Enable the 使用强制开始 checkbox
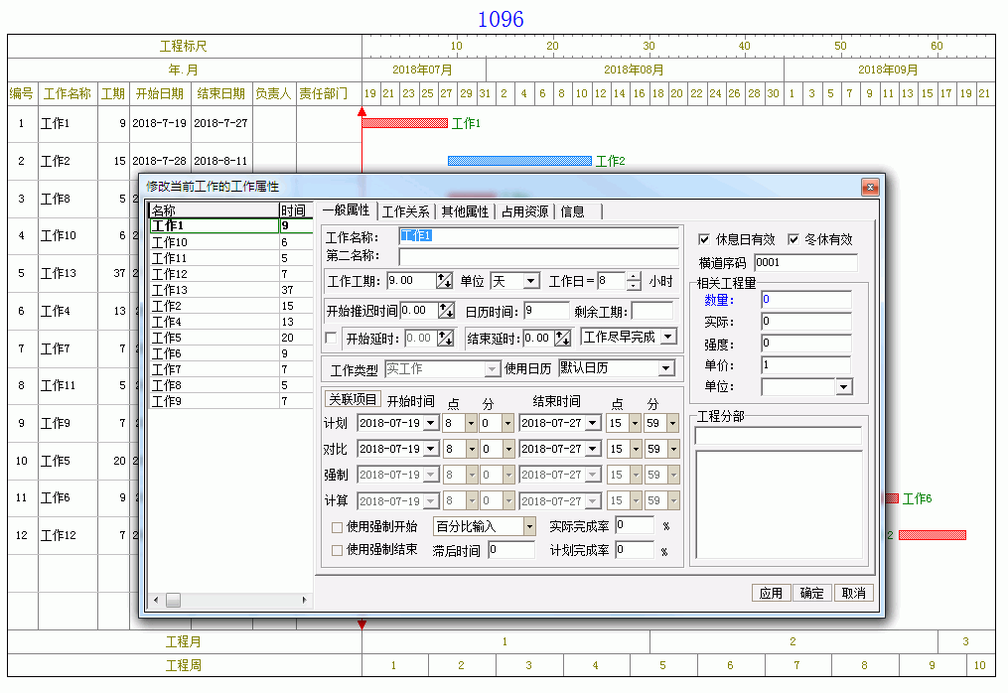The image size is (1008, 693). 338,526
